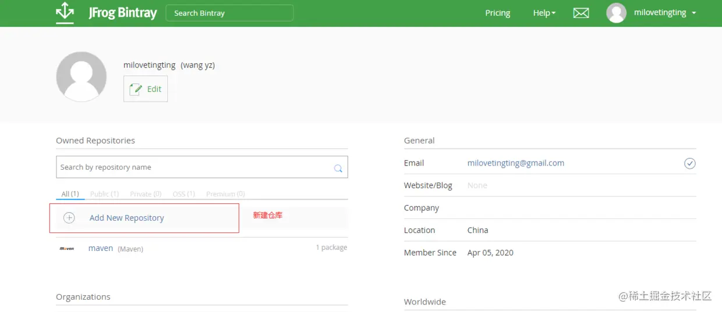Click the milovetingting@gmail.com email link
The width and height of the screenshot is (722, 312).
tap(516, 163)
